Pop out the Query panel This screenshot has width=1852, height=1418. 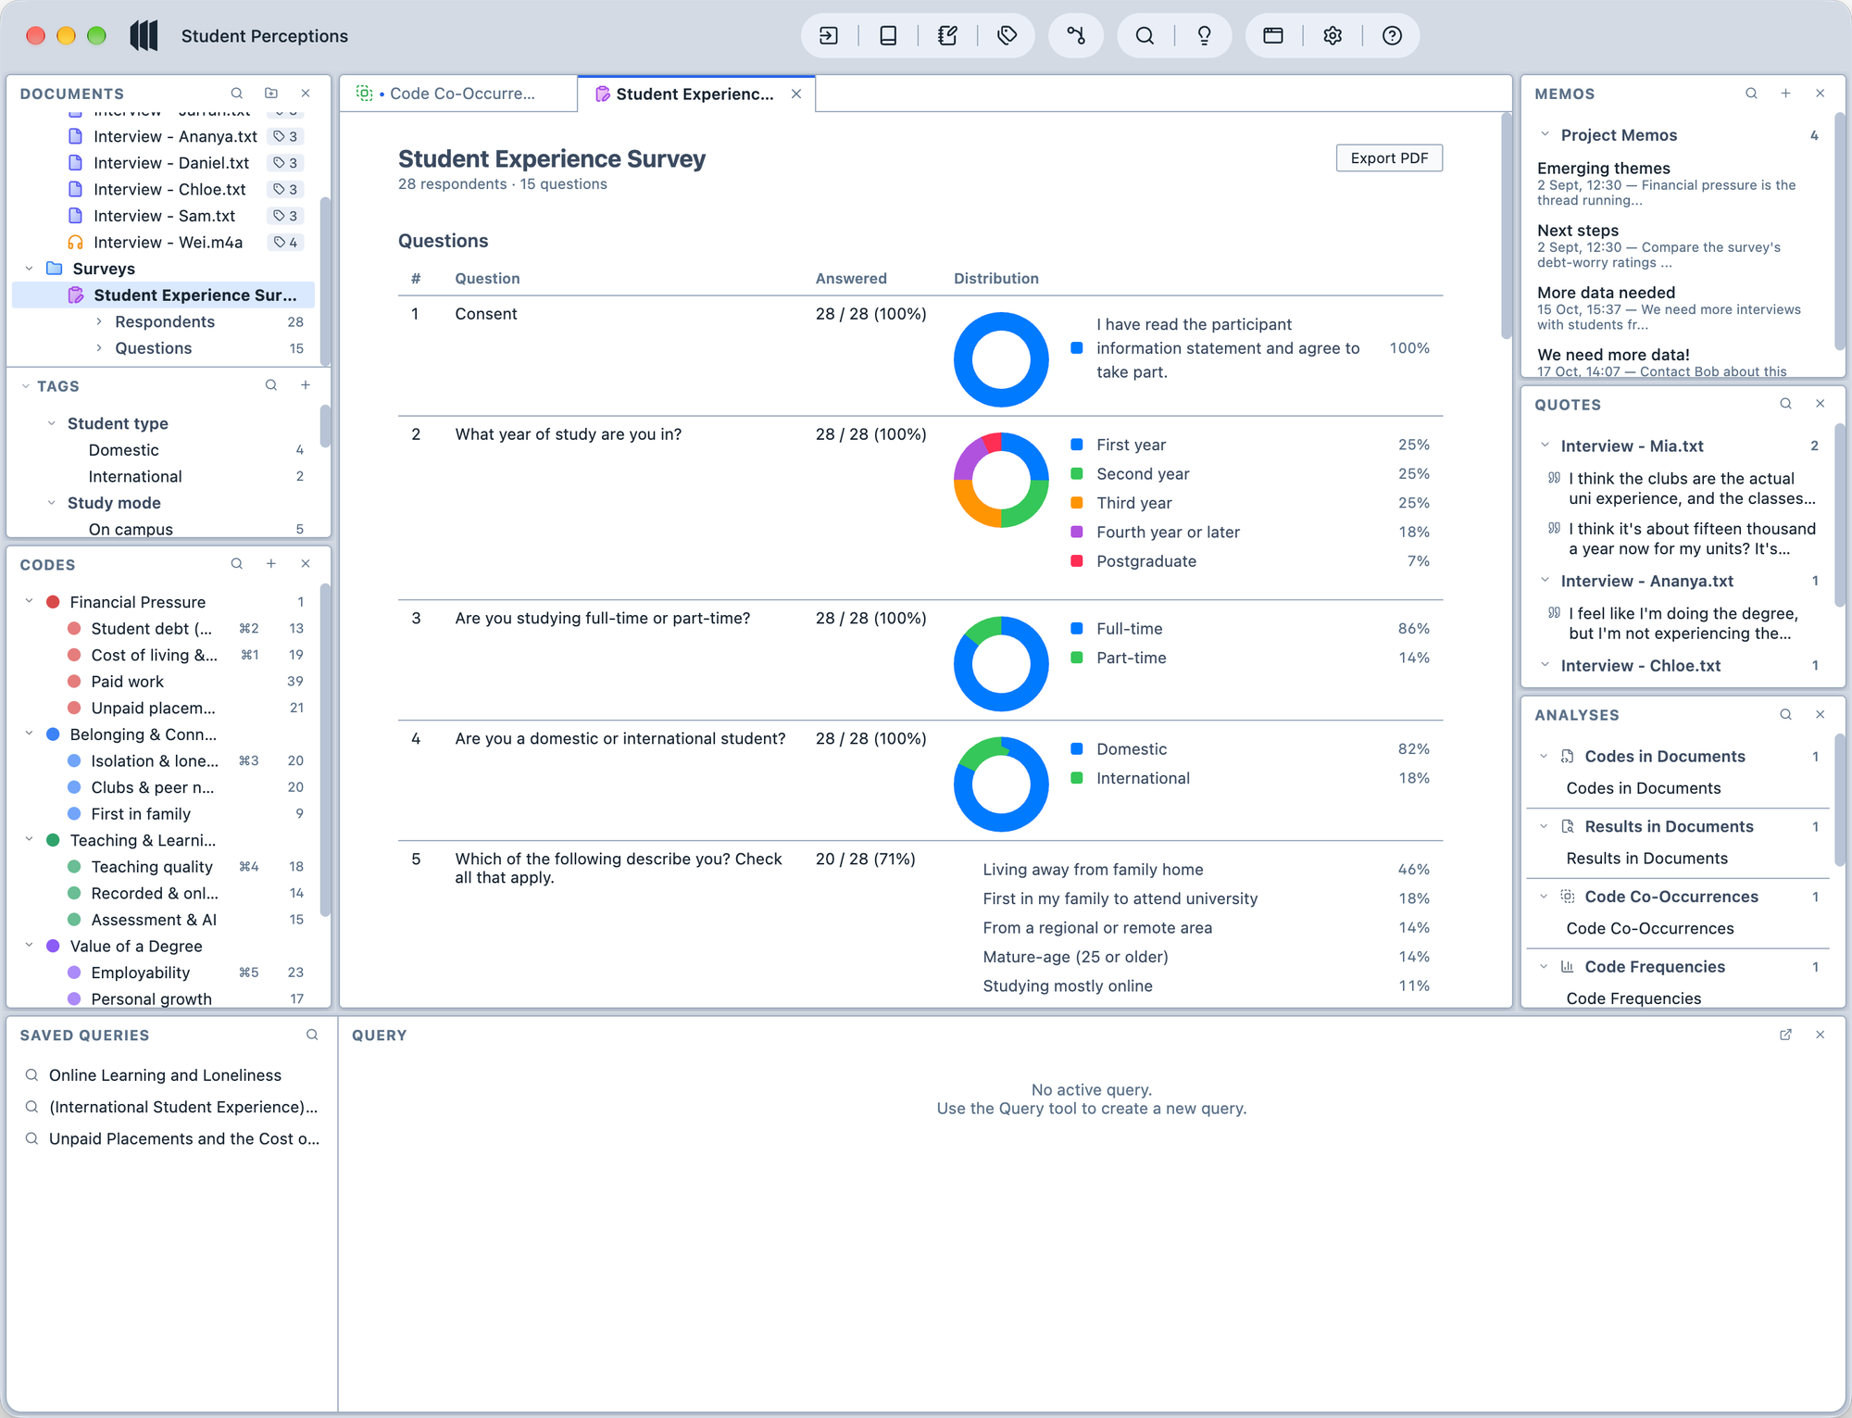click(x=1785, y=1035)
